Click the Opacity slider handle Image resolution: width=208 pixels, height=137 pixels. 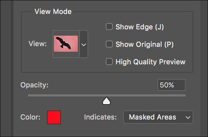click(106, 101)
